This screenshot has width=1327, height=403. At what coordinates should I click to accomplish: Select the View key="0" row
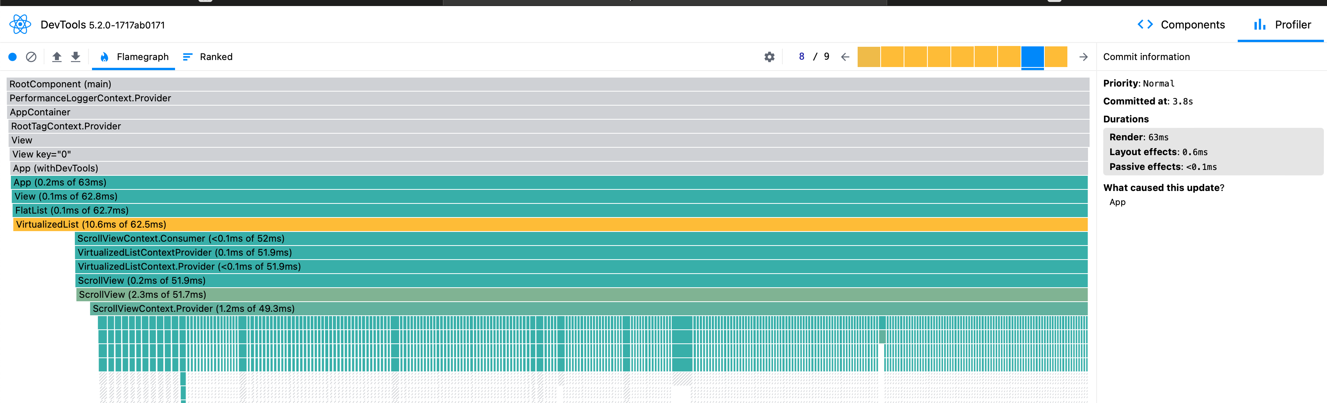tap(548, 154)
